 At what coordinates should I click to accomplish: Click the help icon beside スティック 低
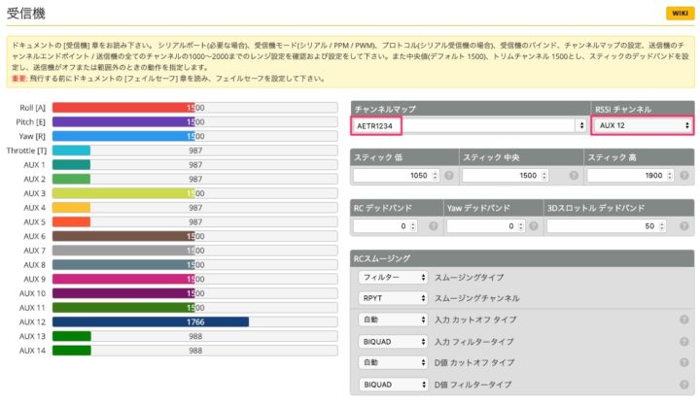click(x=449, y=176)
